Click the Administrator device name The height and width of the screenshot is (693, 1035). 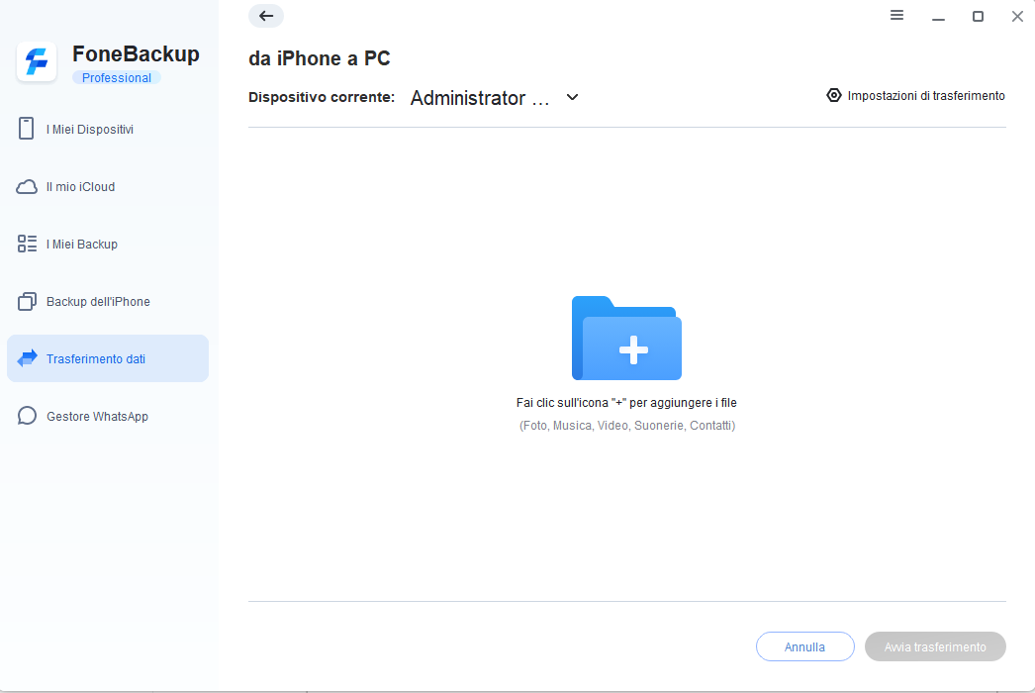480,98
